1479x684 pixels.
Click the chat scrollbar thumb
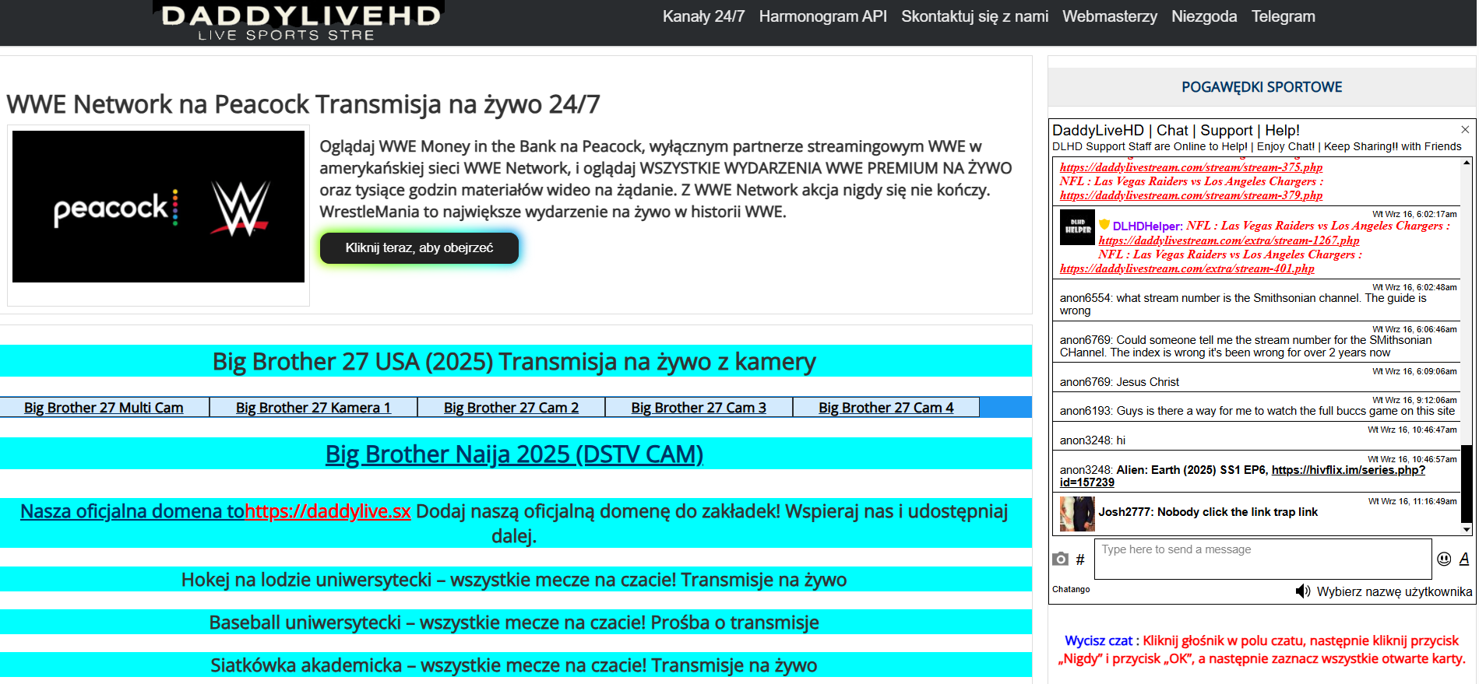coord(1467,483)
